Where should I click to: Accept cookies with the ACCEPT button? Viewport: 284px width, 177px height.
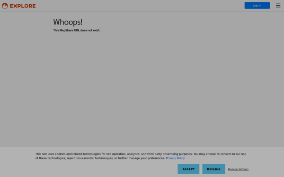coord(188,169)
